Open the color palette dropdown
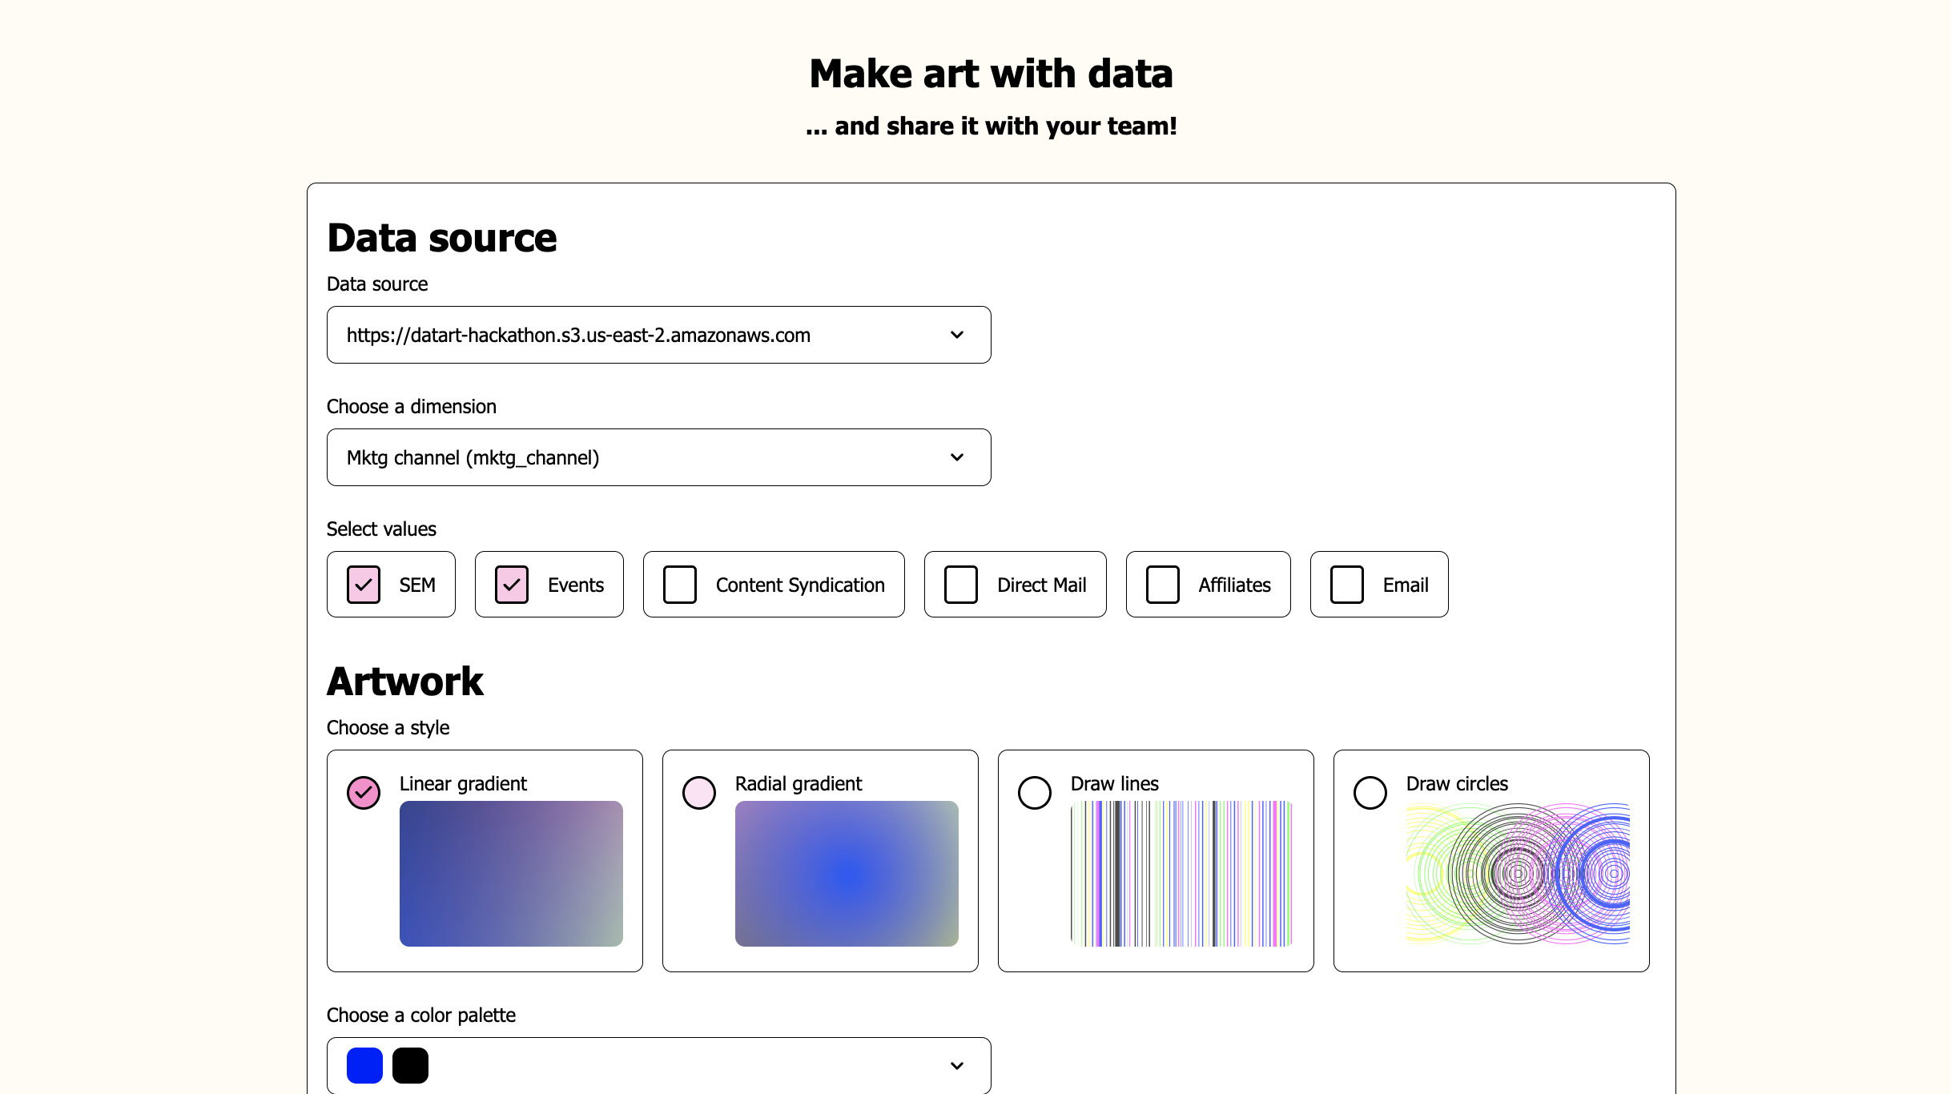This screenshot has height=1094, width=1951. point(658,1065)
